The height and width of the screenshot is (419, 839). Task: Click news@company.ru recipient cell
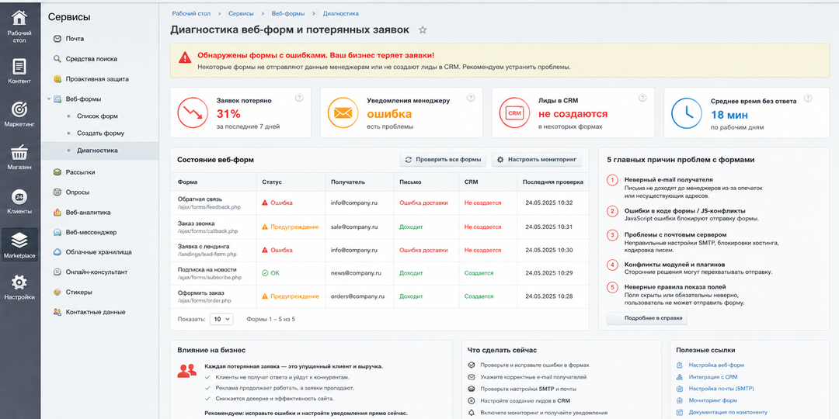click(355, 273)
